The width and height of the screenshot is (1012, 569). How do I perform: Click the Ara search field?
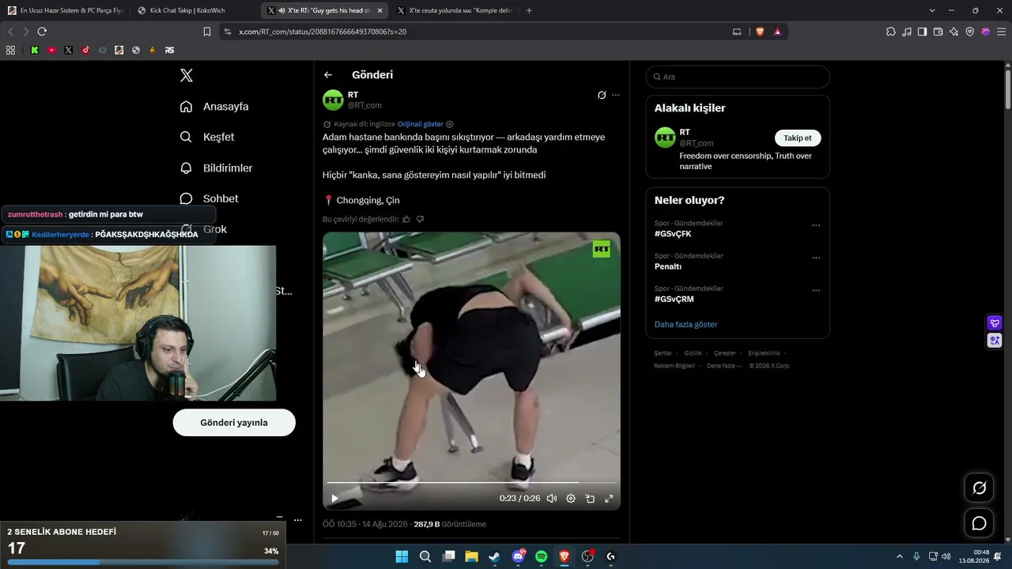pyautogui.click(x=738, y=77)
